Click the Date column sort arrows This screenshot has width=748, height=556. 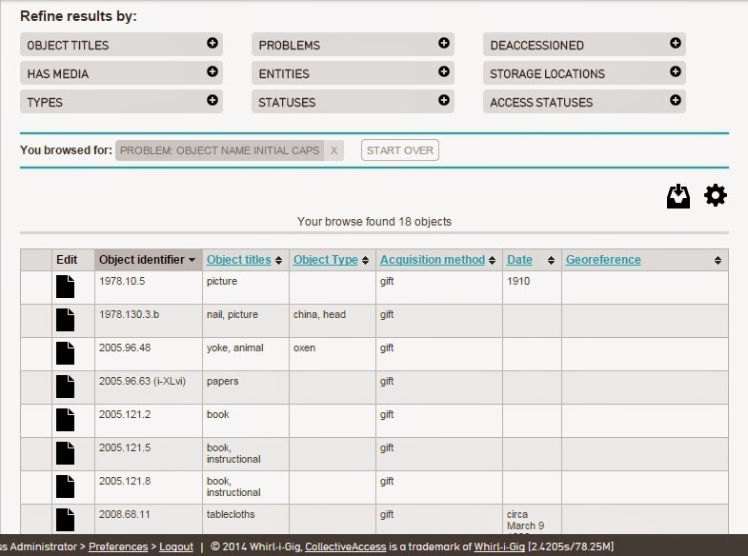point(551,260)
